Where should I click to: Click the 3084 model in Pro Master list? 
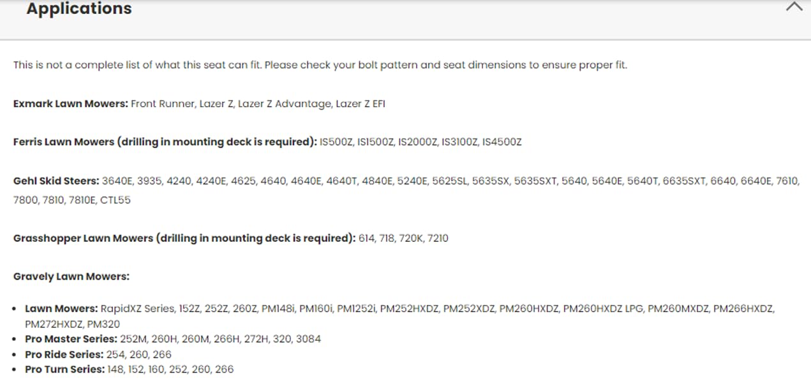(309, 339)
